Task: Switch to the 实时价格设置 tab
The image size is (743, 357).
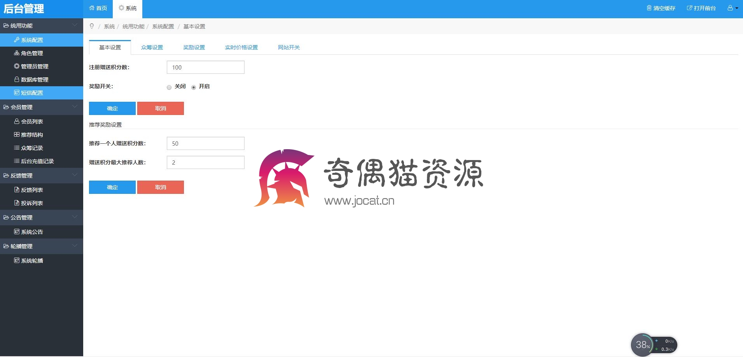Action: coord(241,47)
